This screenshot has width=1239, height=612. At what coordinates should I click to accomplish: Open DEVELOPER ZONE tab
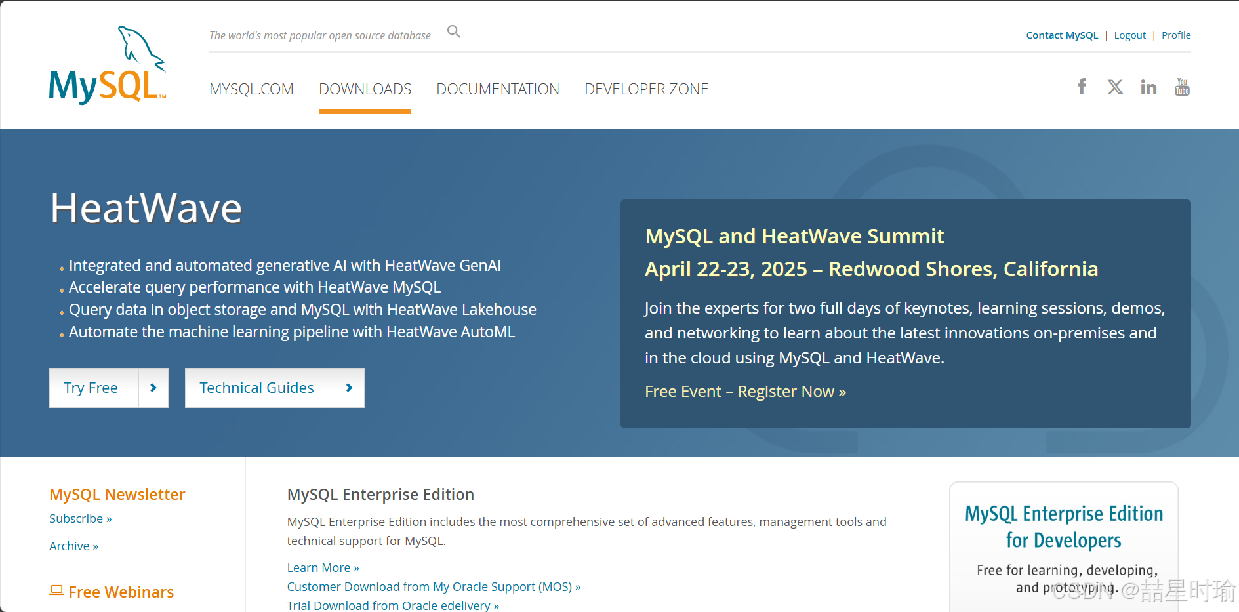[x=646, y=89]
